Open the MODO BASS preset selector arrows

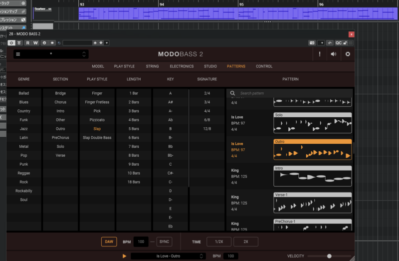click(84, 54)
